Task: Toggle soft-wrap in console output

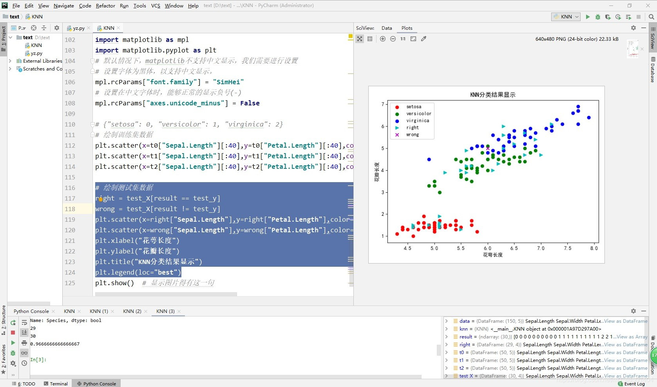Action: click(24, 323)
